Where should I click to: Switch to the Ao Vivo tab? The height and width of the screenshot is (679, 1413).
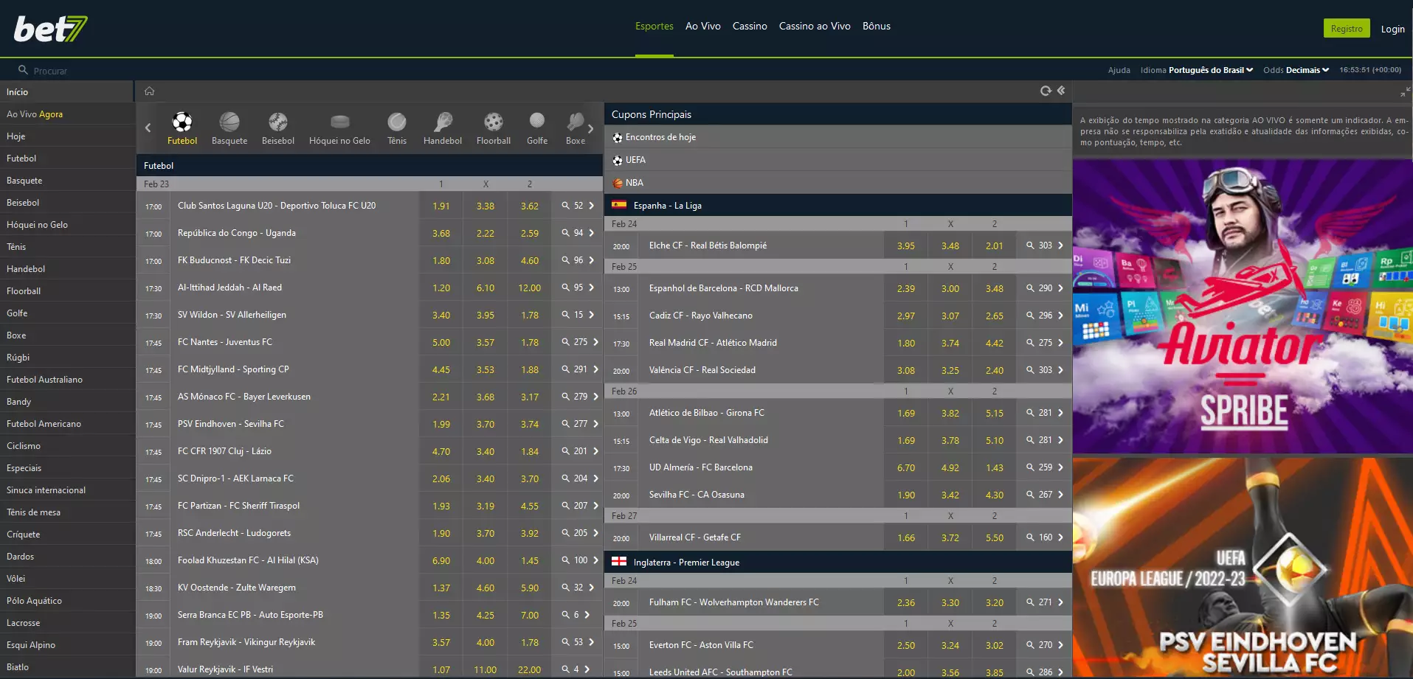point(702,26)
